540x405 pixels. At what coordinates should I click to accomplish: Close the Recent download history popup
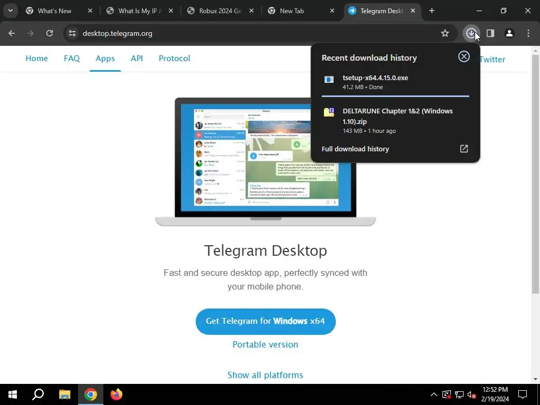click(x=464, y=56)
